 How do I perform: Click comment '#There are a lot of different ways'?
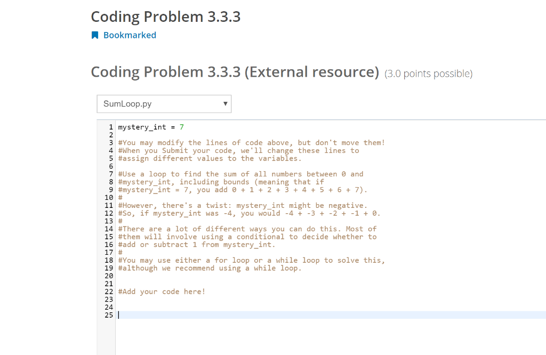click(247, 229)
